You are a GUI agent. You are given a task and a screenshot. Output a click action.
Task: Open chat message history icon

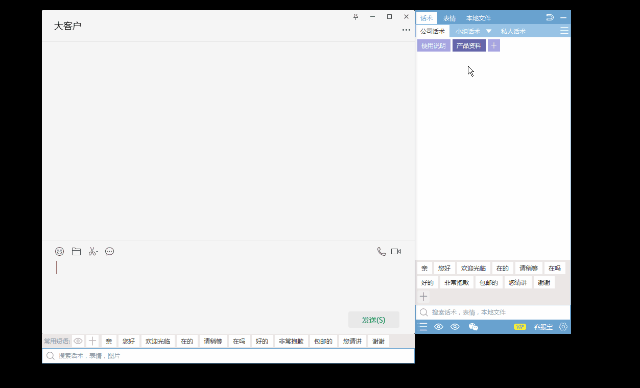coord(109,251)
